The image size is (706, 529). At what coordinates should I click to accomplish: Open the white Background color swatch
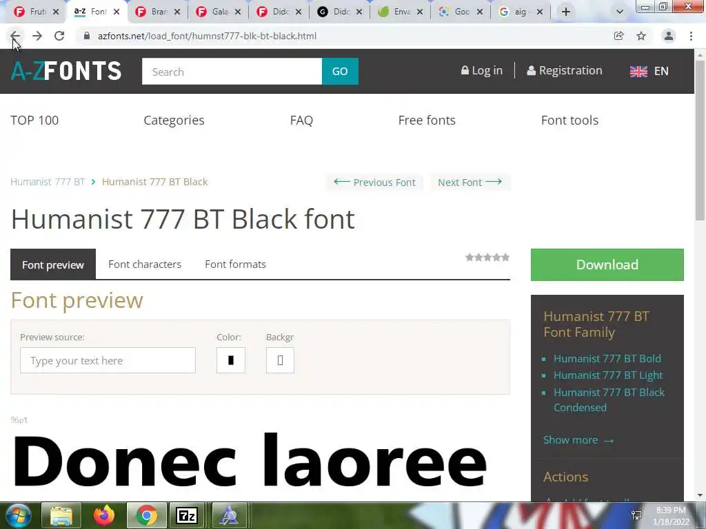280,360
